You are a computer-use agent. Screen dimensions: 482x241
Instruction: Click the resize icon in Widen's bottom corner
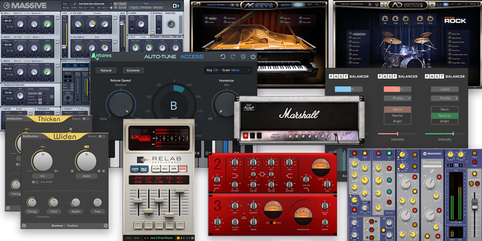click(105, 225)
